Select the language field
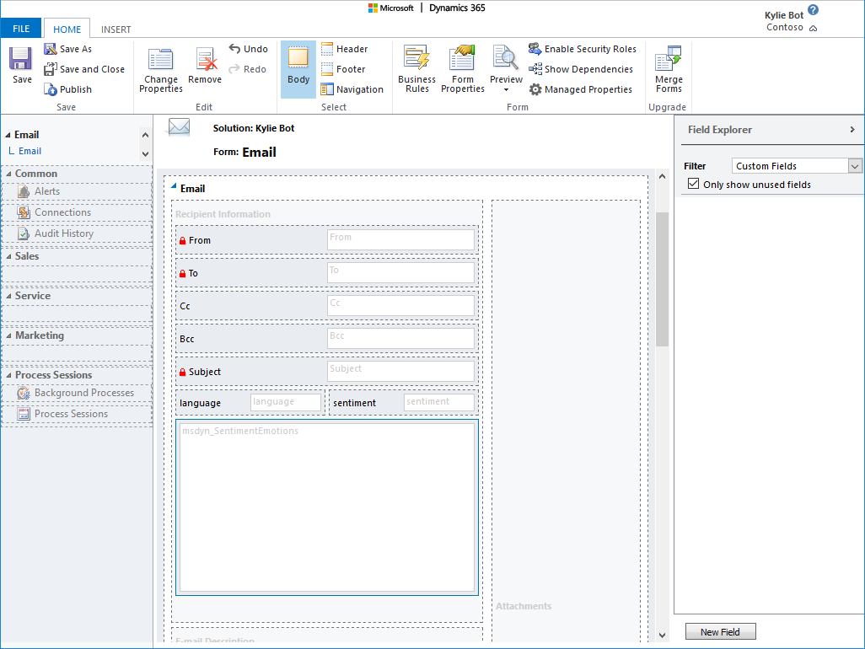 coord(250,403)
